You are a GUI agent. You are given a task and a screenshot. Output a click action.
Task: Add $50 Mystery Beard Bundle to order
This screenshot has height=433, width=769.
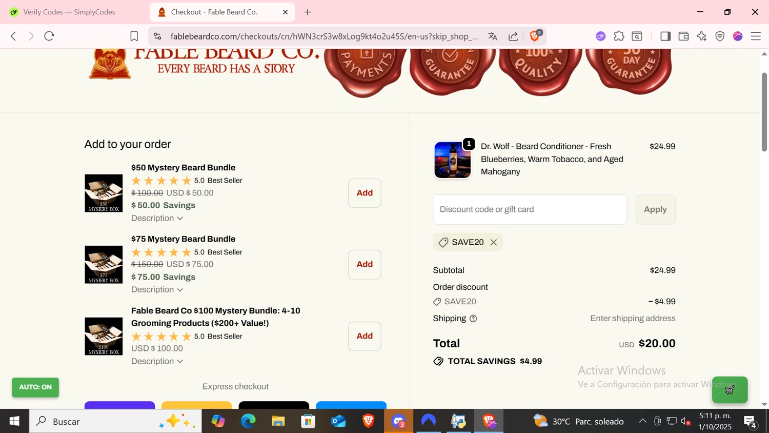365,193
